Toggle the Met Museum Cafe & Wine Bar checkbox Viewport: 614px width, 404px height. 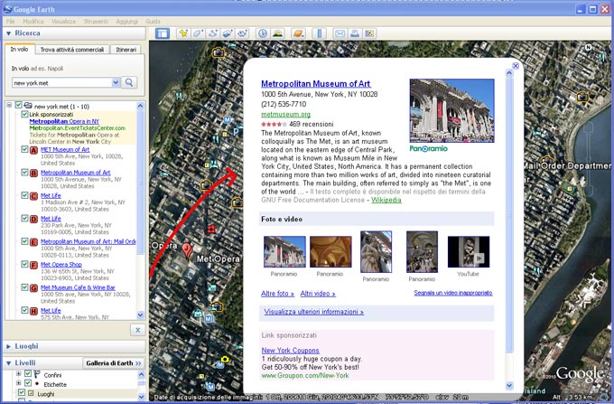(x=24, y=287)
